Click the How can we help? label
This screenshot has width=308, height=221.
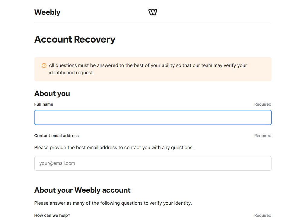(x=52, y=215)
